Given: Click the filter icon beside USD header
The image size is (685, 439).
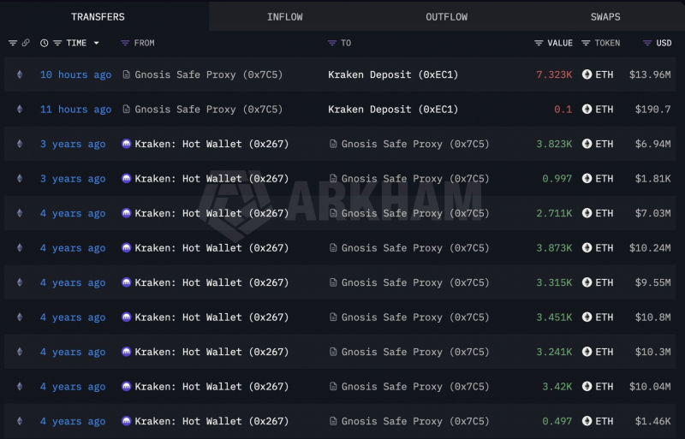Looking at the screenshot, I should pyautogui.click(x=647, y=43).
